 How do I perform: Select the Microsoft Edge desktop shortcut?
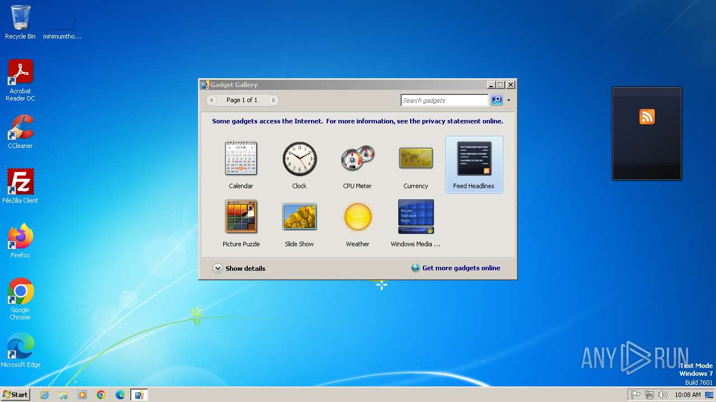pos(20,351)
